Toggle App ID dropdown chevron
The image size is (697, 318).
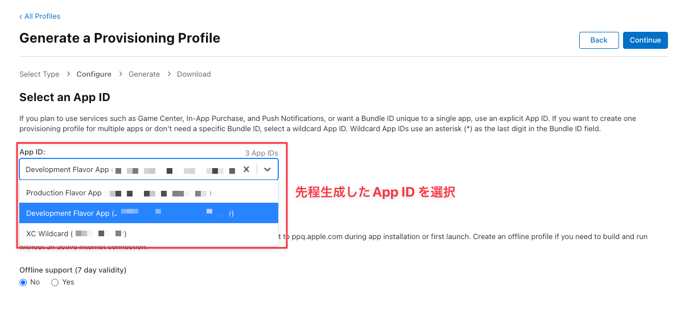(267, 169)
